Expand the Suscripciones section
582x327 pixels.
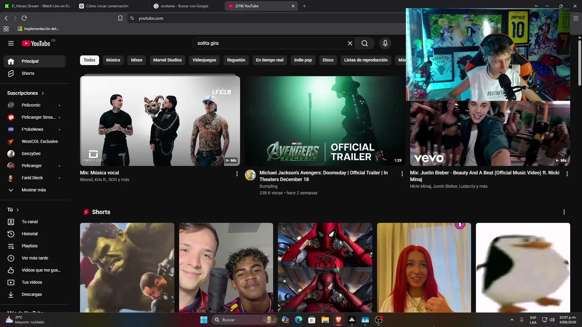click(25, 93)
